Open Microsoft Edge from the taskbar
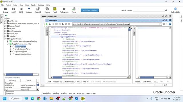Image resolution: width=183 pixels, height=102 pixels. [x=32, y=99]
